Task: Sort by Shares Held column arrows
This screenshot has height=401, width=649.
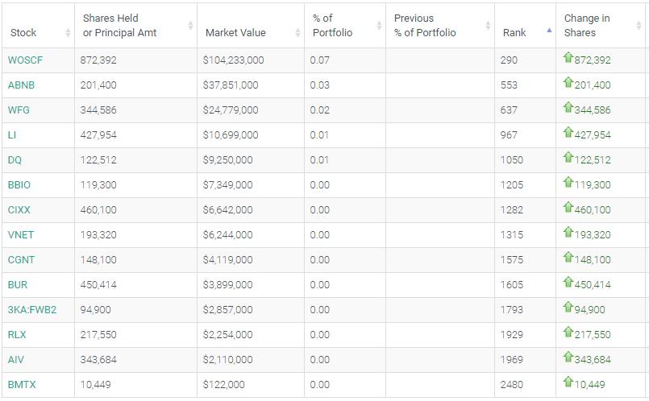Action: coord(190,26)
